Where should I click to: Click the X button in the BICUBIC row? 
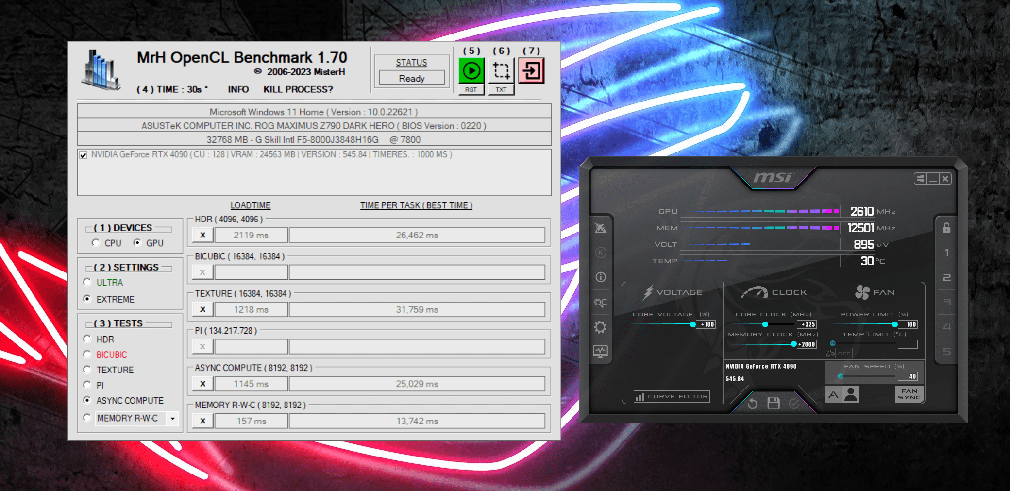click(x=202, y=272)
